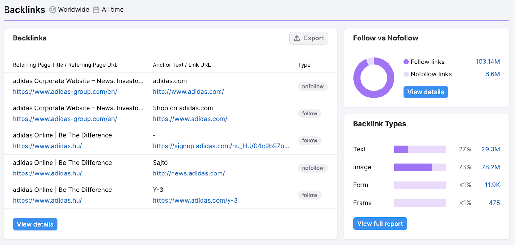Open View full report
Viewport: 515px width, 245px height.
380,224
